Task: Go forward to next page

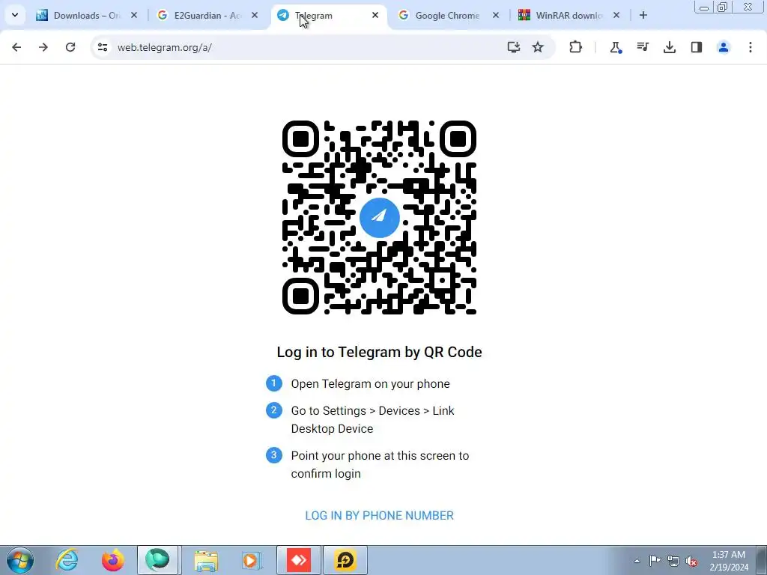Action: (x=43, y=47)
